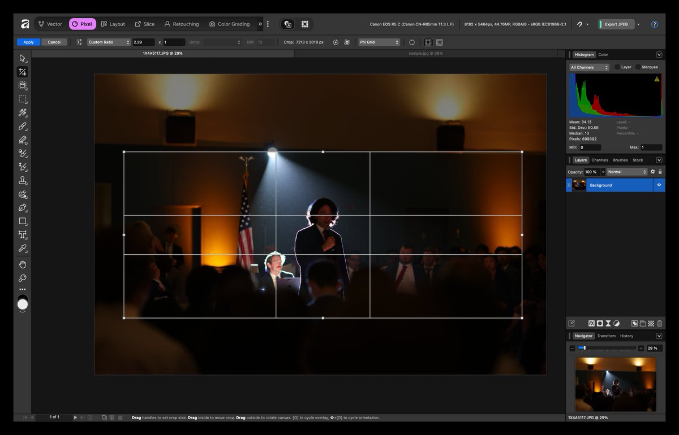Select the Crop tool in the left toolbar

(x=23, y=72)
